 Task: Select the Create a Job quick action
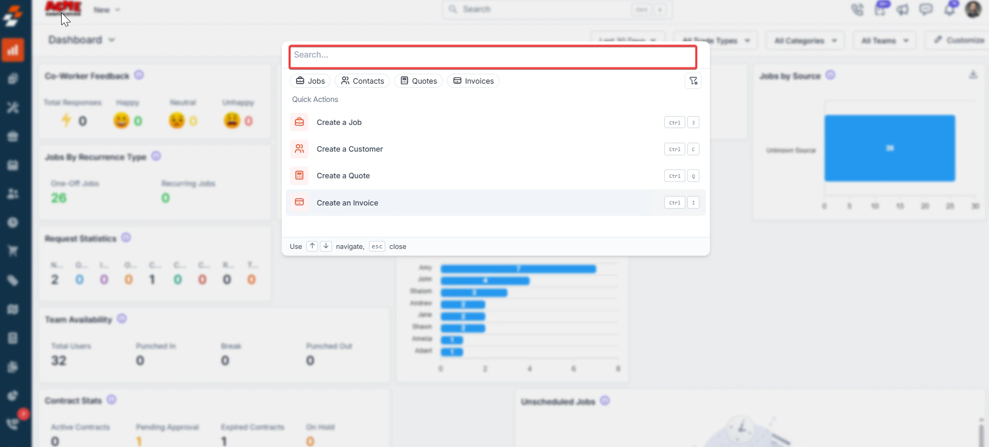click(496, 122)
